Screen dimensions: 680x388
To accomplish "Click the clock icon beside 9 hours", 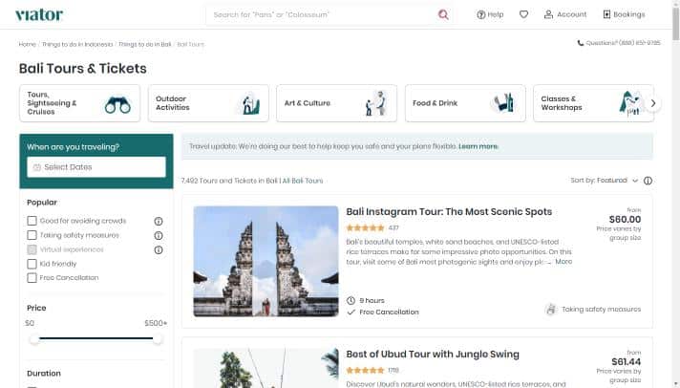I will click(351, 300).
